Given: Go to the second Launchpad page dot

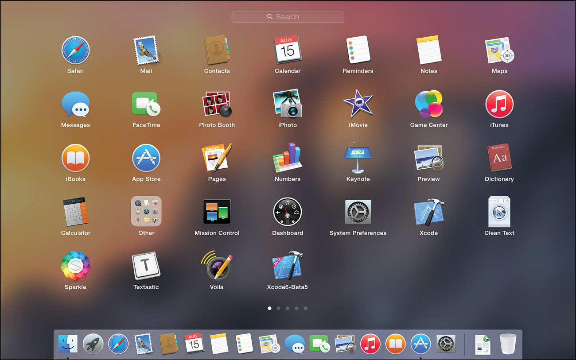Looking at the screenshot, I should (278, 308).
